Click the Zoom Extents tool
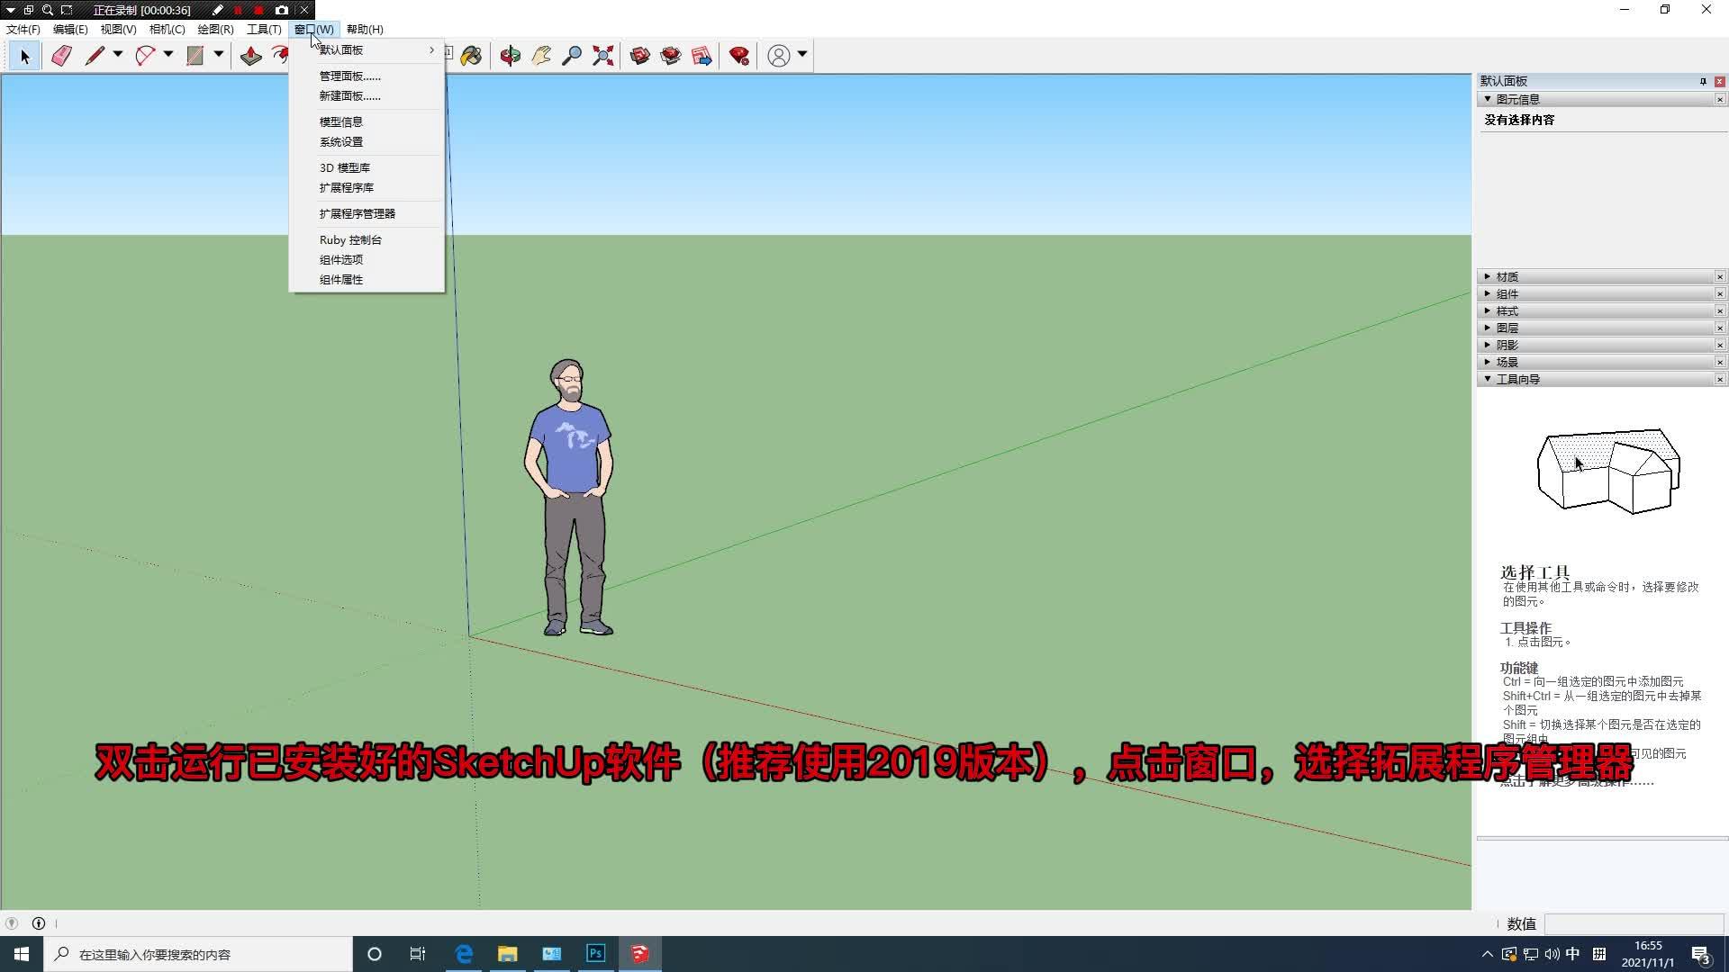Image resolution: width=1729 pixels, height=972 pixels. coord(603,56)
